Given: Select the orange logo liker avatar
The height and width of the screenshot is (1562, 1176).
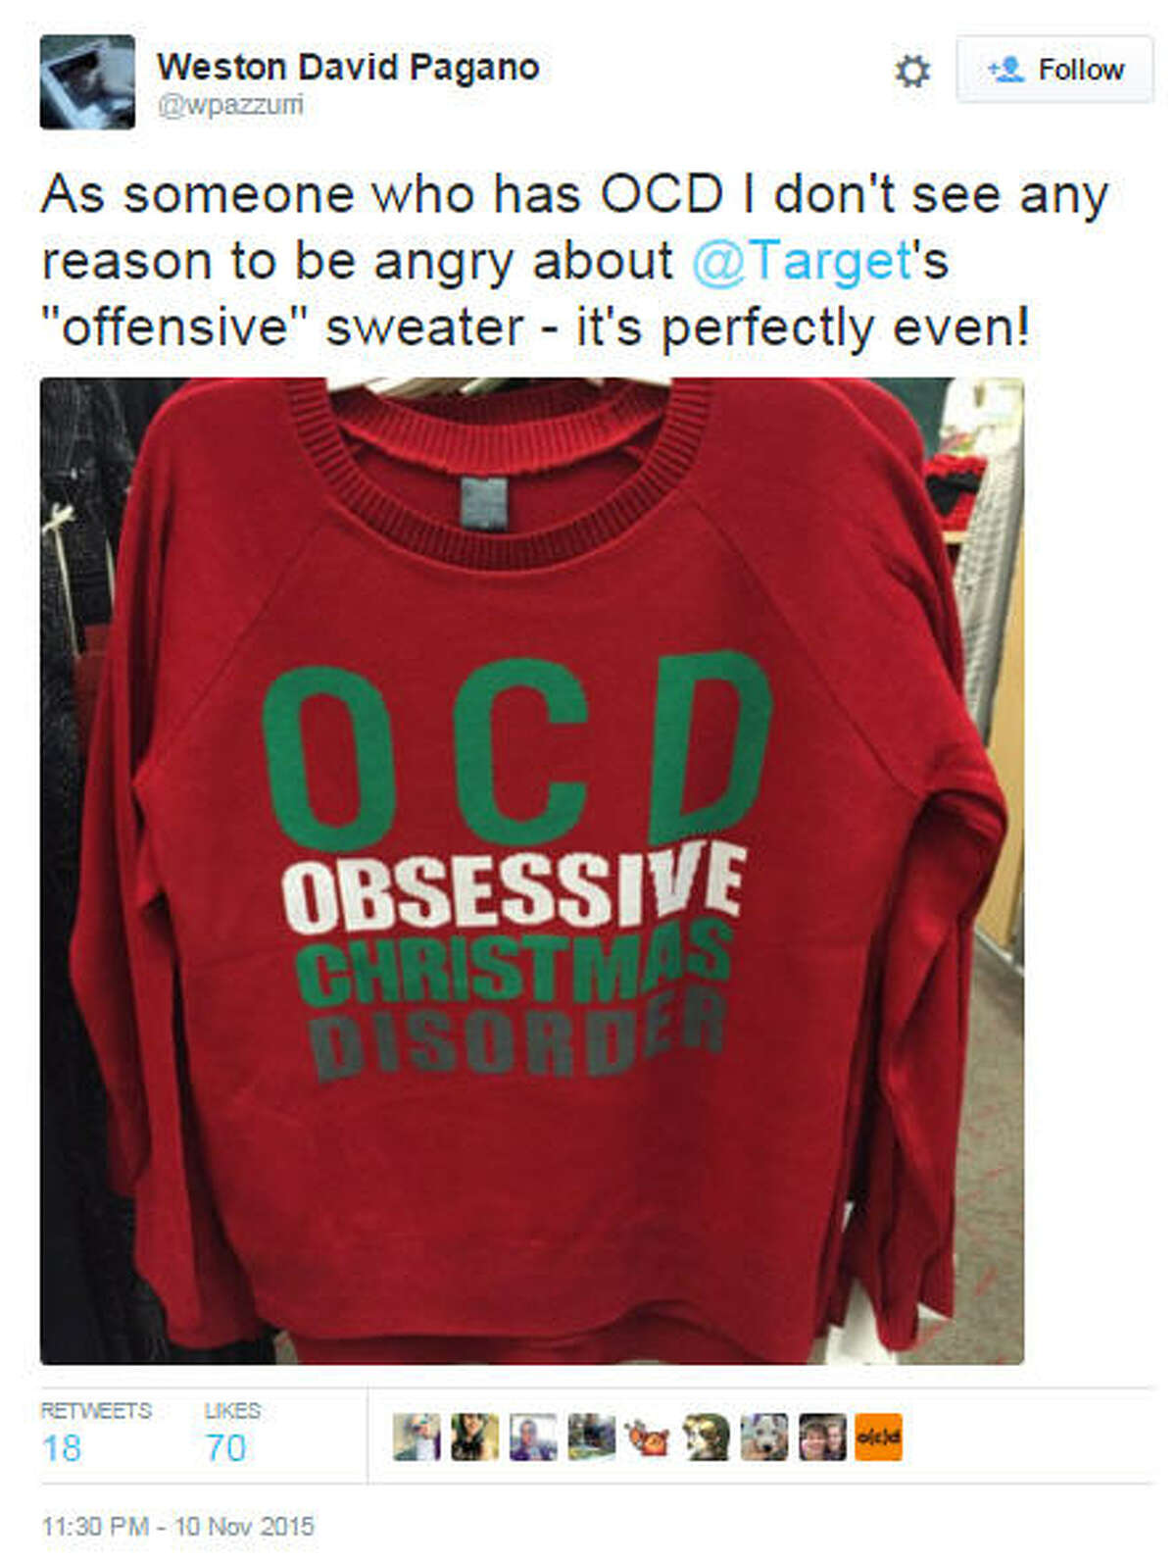Looking at the screenshot, I should (x=879, y=1436).
